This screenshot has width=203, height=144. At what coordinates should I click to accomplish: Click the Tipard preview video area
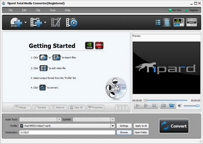pos(166,68)
